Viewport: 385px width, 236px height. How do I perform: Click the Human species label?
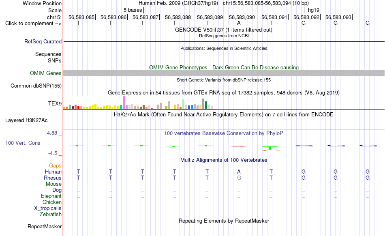point(53,172)
